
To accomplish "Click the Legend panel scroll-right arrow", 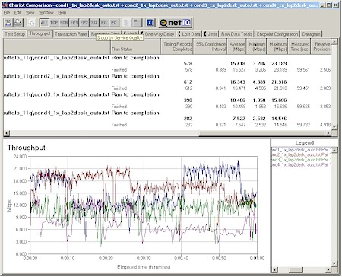I will point(328,269).
